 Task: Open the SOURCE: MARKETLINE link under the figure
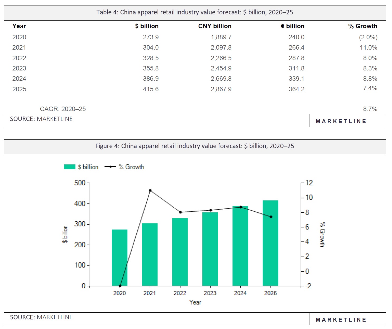tap(41, 317)
